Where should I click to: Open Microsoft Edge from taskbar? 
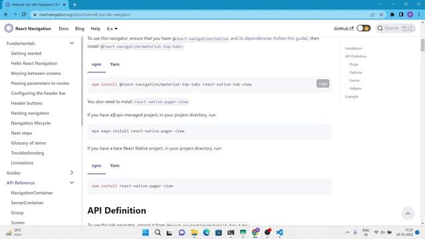[207, 232]
